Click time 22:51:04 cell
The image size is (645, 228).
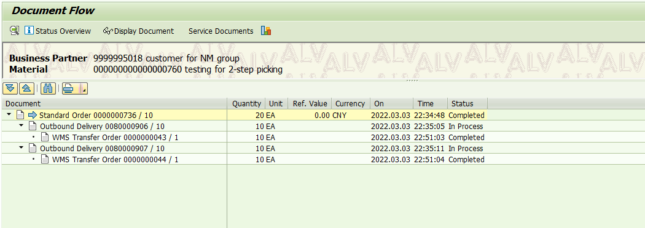[429, 160]
